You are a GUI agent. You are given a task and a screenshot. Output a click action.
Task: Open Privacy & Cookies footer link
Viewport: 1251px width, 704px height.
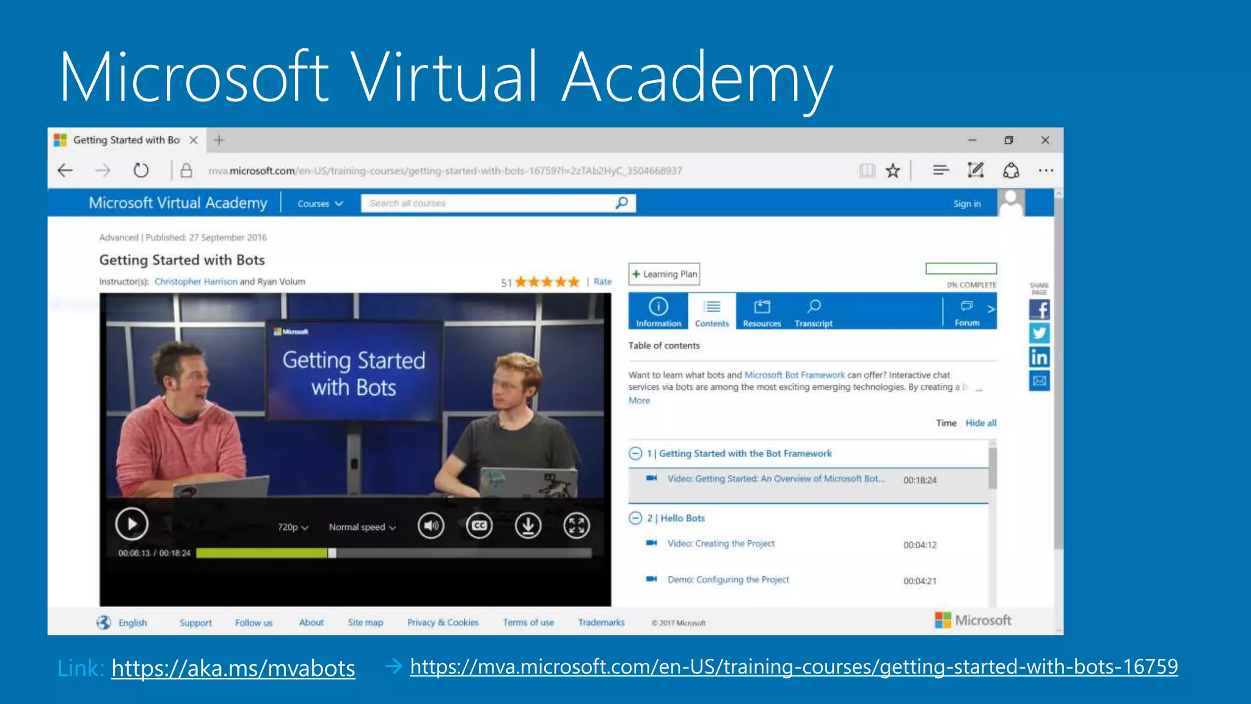coord(443,623)
